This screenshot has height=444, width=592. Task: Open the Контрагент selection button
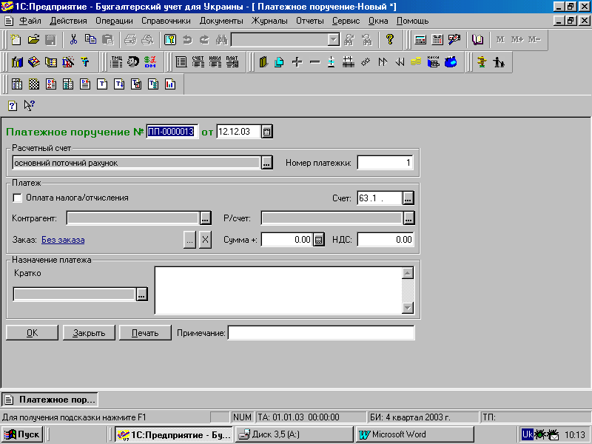[x=205, y=218]
